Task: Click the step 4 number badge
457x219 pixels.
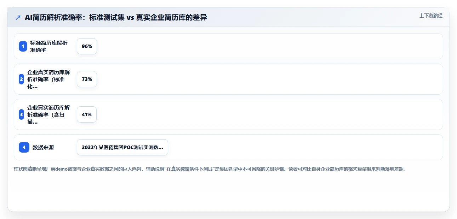Action: (x=24, y=147)
